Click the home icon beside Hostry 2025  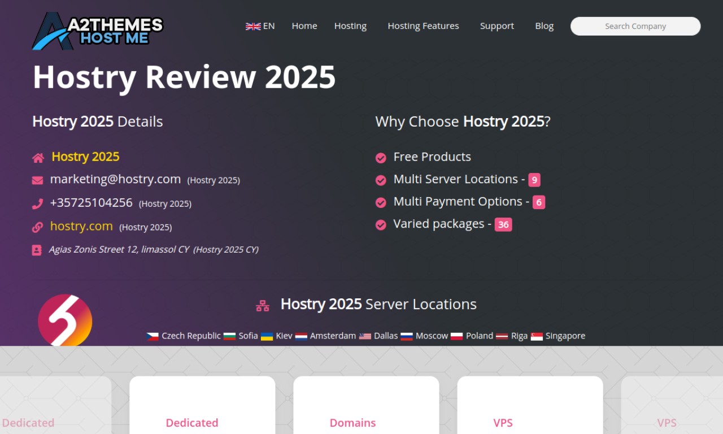tap(38, 158)
